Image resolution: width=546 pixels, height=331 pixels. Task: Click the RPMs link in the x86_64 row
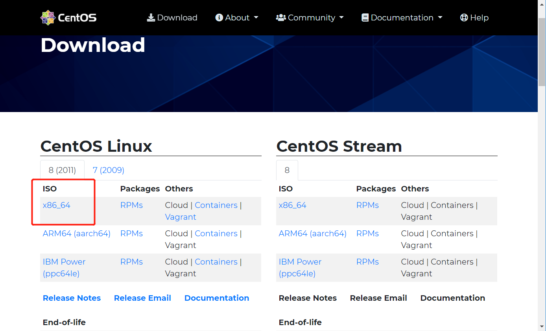tap(131, 205)
